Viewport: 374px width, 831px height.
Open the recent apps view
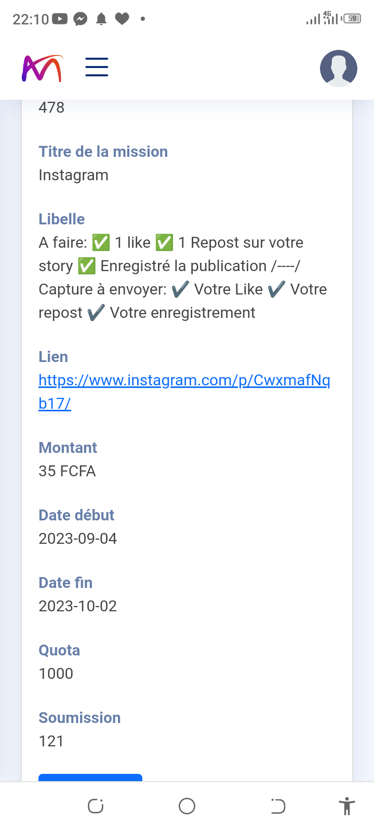96,806
